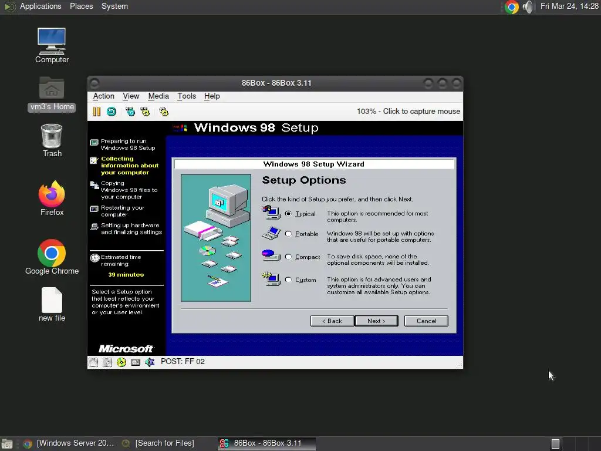Select the Compact setup radio button
The image size is (601, 451).
(x=288, y=257)
